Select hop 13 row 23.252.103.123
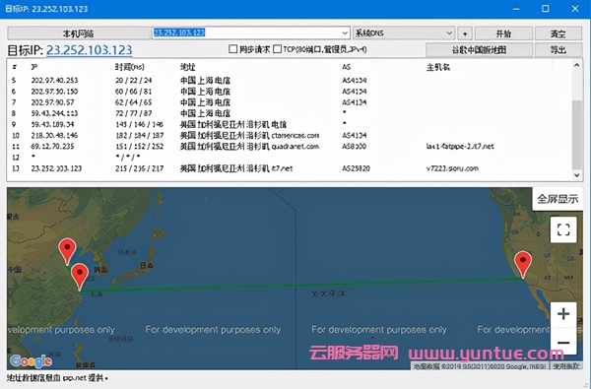This screenshot has width=591, height=389. (x=289, y=168)
